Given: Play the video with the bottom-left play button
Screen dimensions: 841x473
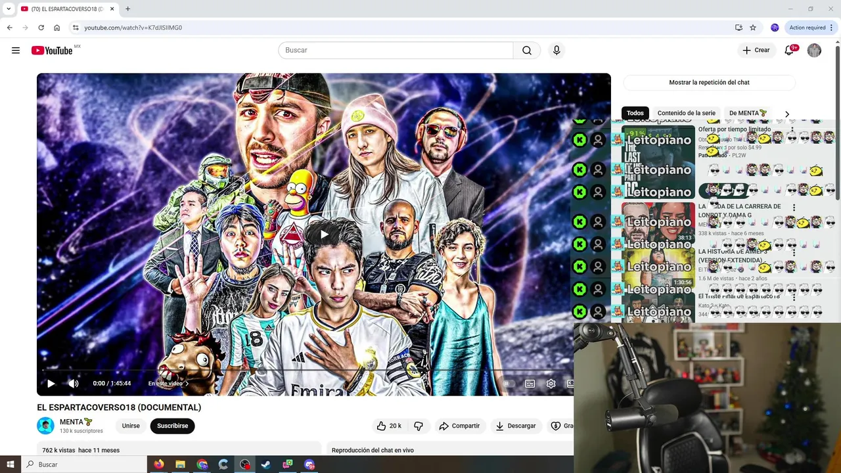Looking at the screenshot, I should pos(51,384).
